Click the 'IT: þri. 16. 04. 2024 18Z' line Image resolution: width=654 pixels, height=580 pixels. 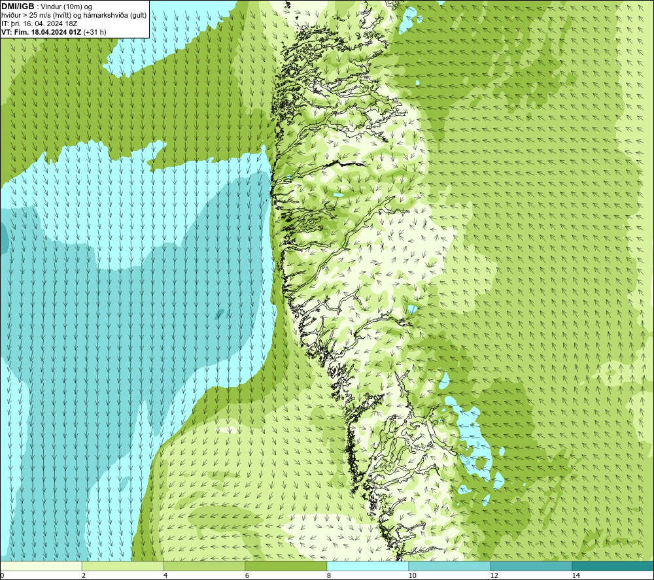[x=39, y=24]
